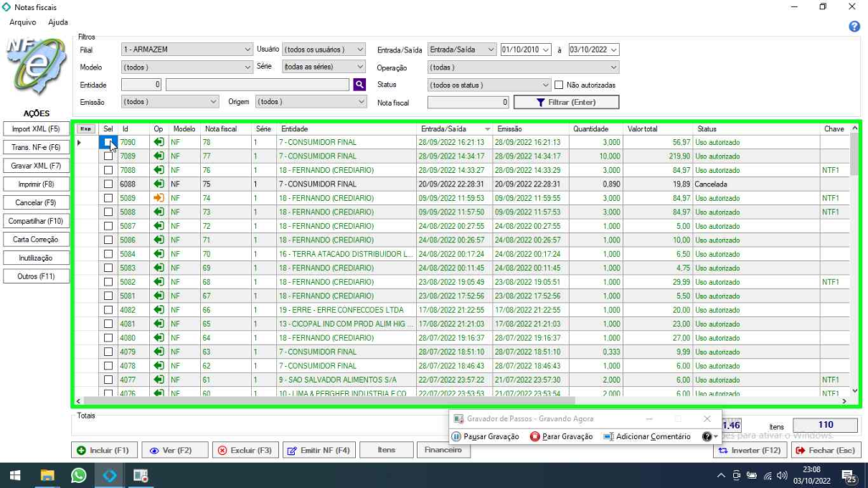Click the green operation arrow on row 7090
868x488 pixels.
[x=159, y=142]
